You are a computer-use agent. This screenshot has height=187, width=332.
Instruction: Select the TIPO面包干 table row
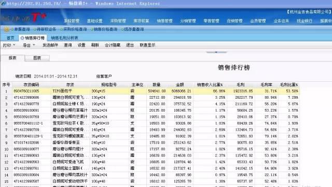(x=150, y=91)
